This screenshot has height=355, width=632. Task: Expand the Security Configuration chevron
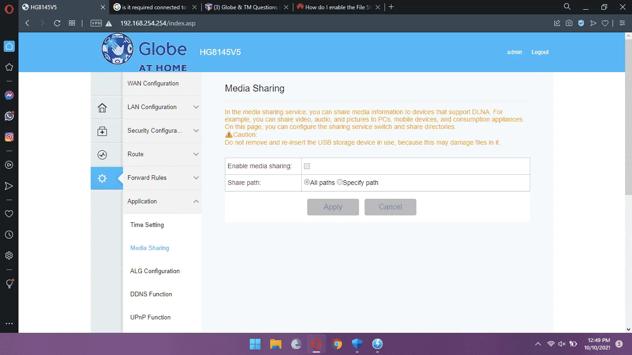(196, 131)
